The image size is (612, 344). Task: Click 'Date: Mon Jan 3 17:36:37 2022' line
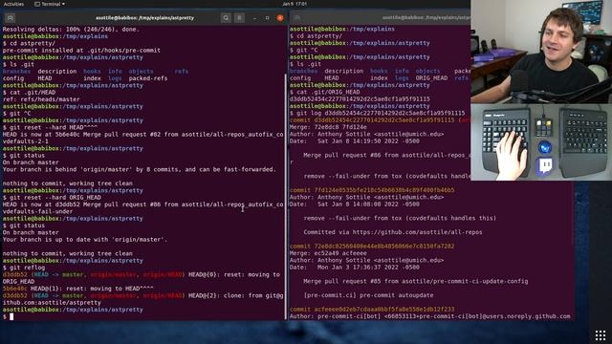tap(355, 268)
